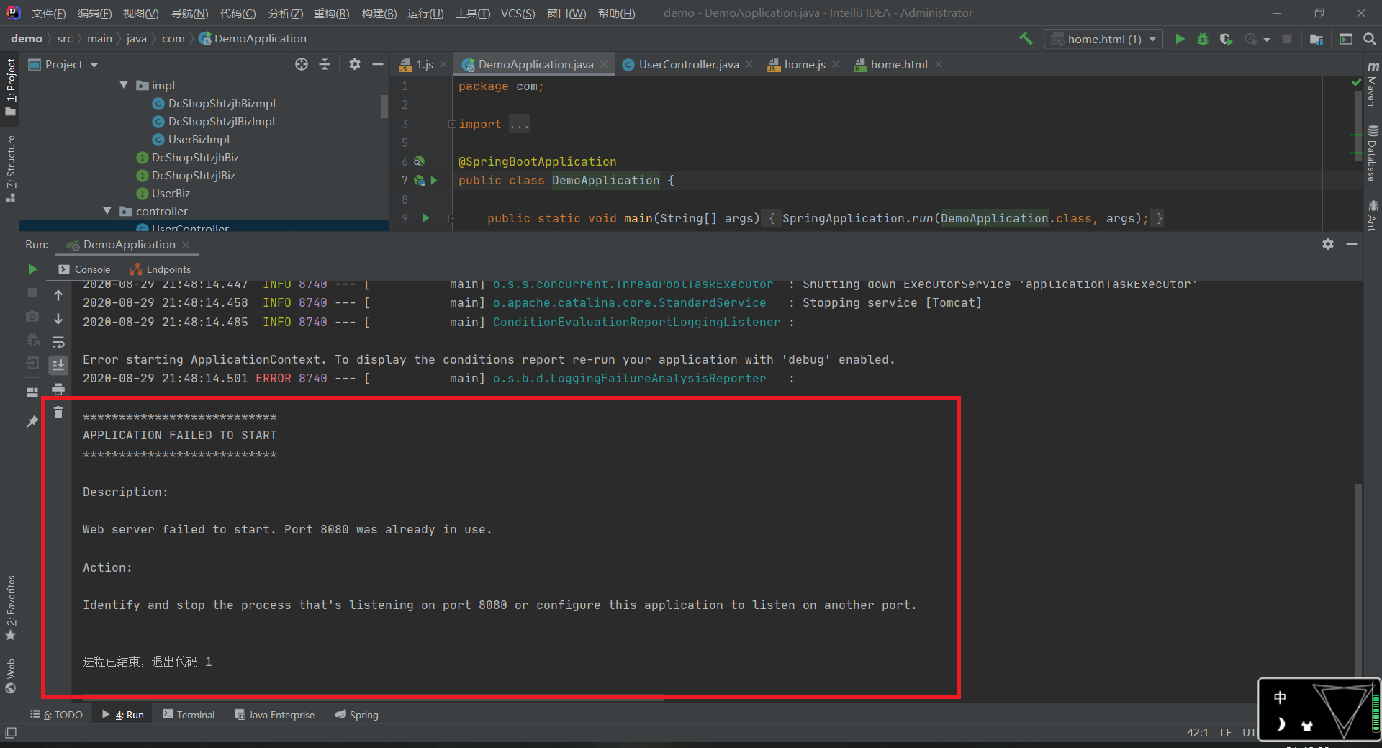Switch to the UserController.java tab
This screenshot has height=748, width=1382.
click(688, 64)
